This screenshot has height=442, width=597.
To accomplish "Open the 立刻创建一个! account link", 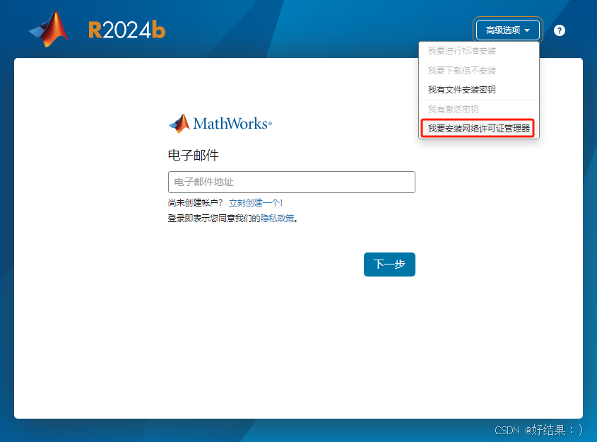I will pyautogui.click(x=256, y=203).
